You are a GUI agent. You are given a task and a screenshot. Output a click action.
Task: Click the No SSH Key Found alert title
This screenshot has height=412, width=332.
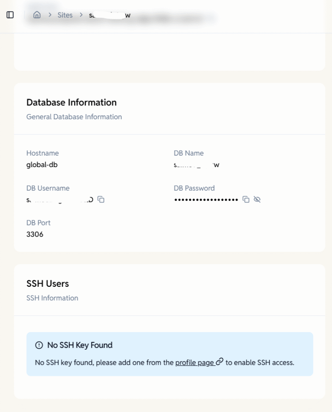[x=80, y=345]
